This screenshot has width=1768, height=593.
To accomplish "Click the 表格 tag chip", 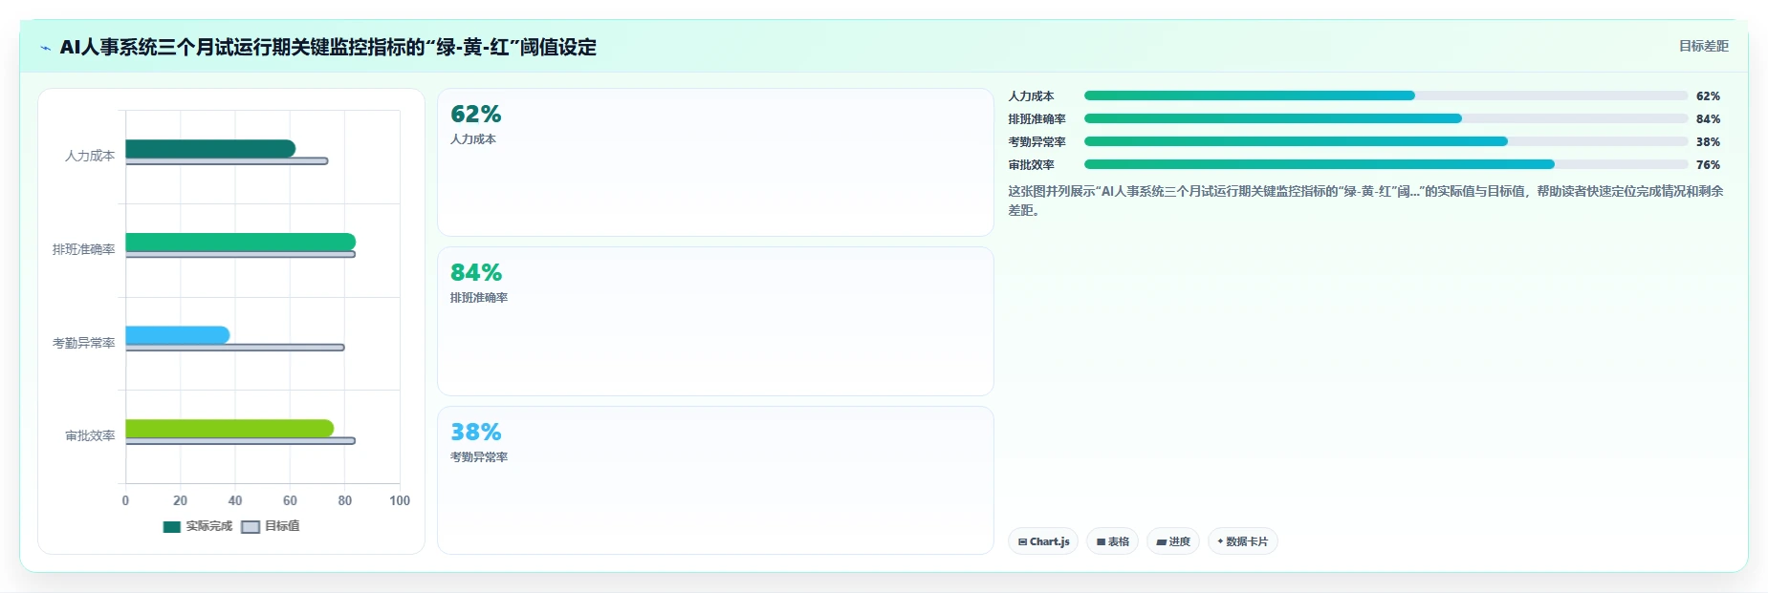I will (1112, 541).
